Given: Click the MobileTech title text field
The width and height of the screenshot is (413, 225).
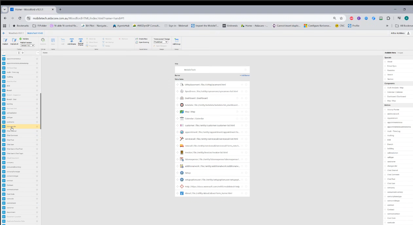Looking at the screenshot, I should pos(212,70).
